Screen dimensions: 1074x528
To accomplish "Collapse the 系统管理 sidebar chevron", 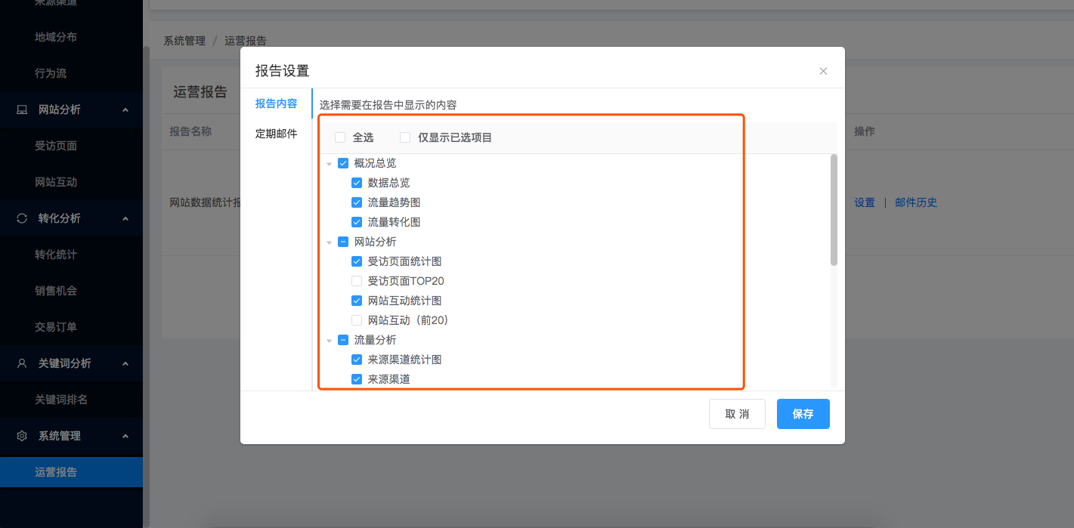I will coord(125,436).
